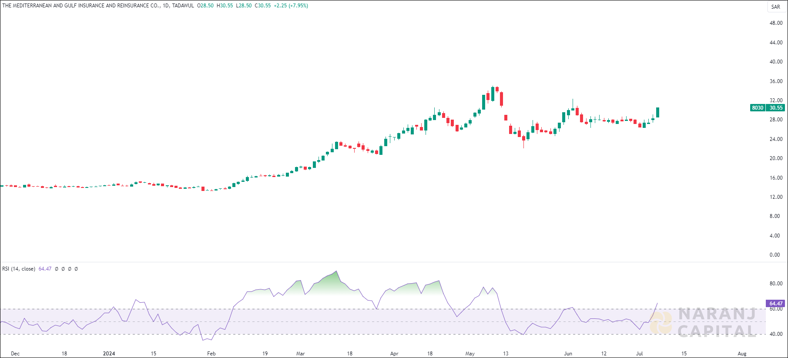Click 0.00 on the price axis
The image size is (788, 358).
click(775, 255)
